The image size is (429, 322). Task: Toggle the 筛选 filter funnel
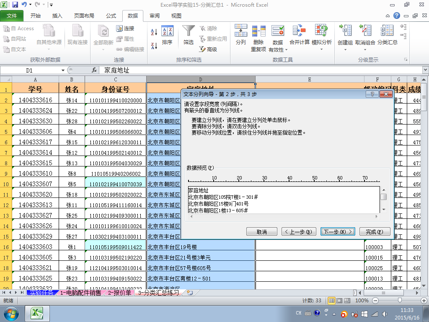pos(189,35)
